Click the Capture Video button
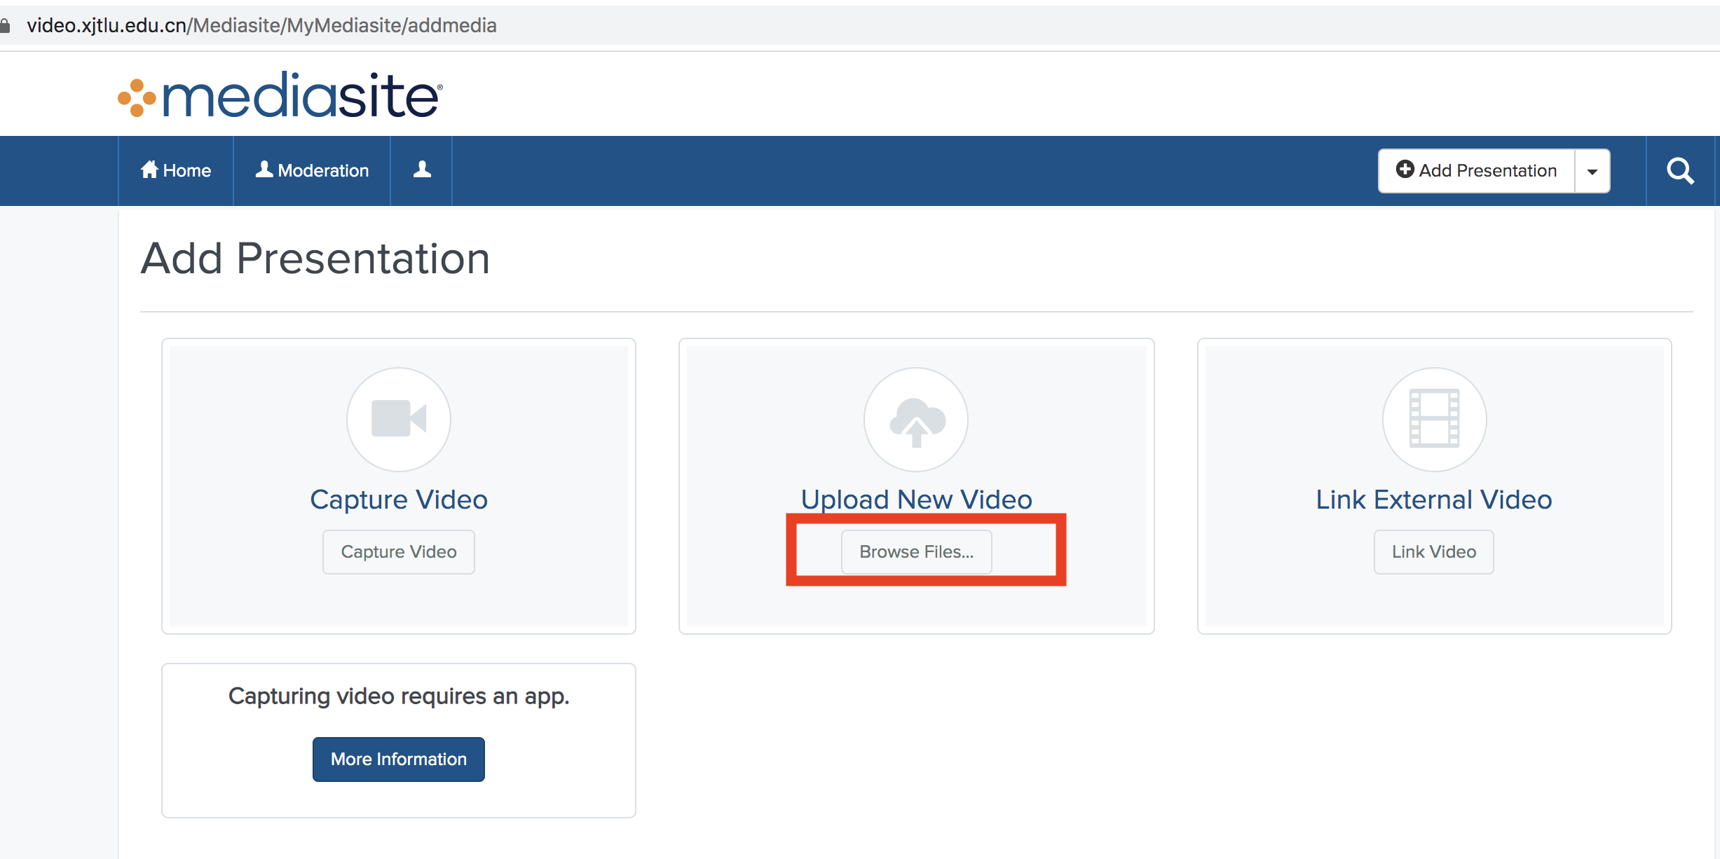 [399, 552]
